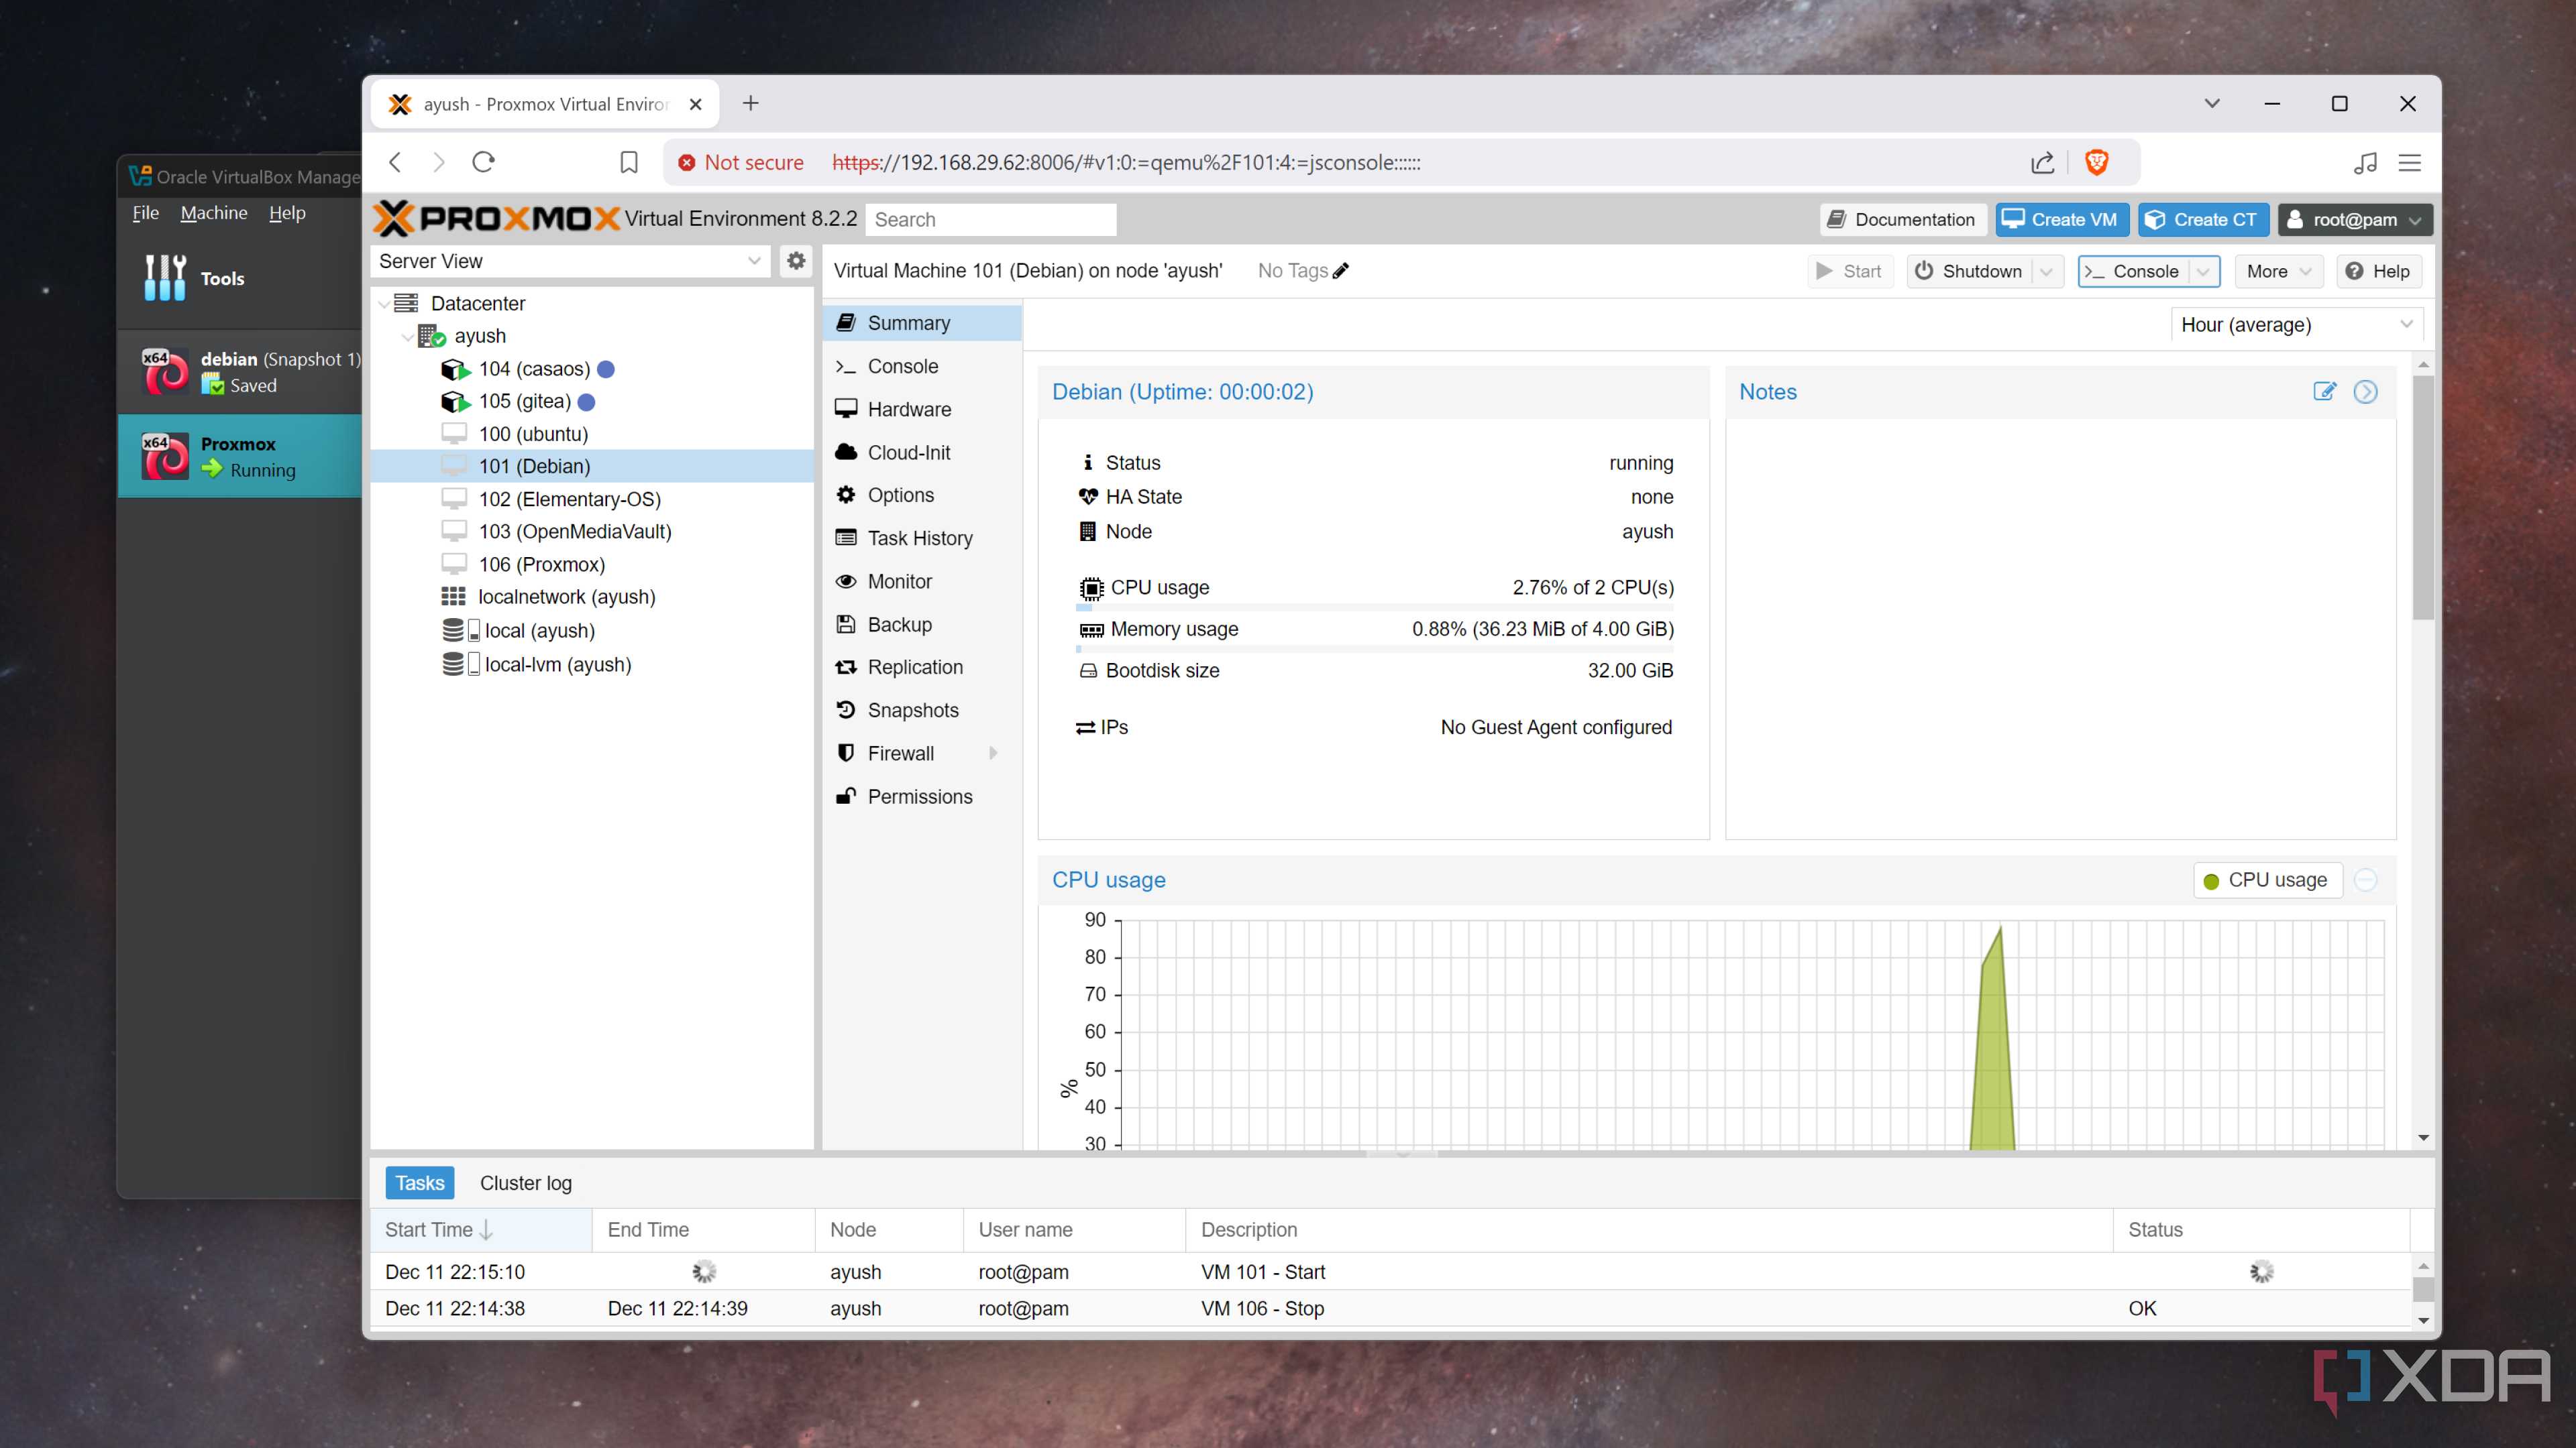Screen dimensions: 2576x1448
Task: Open the Monitor section
Action: tap(922, 581)
